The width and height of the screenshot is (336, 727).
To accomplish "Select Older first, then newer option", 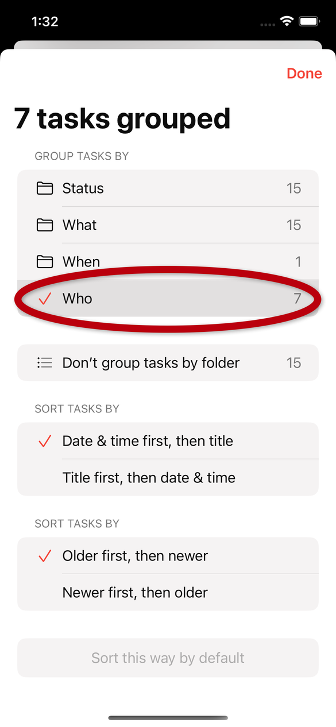I will (x=168, y=556).
